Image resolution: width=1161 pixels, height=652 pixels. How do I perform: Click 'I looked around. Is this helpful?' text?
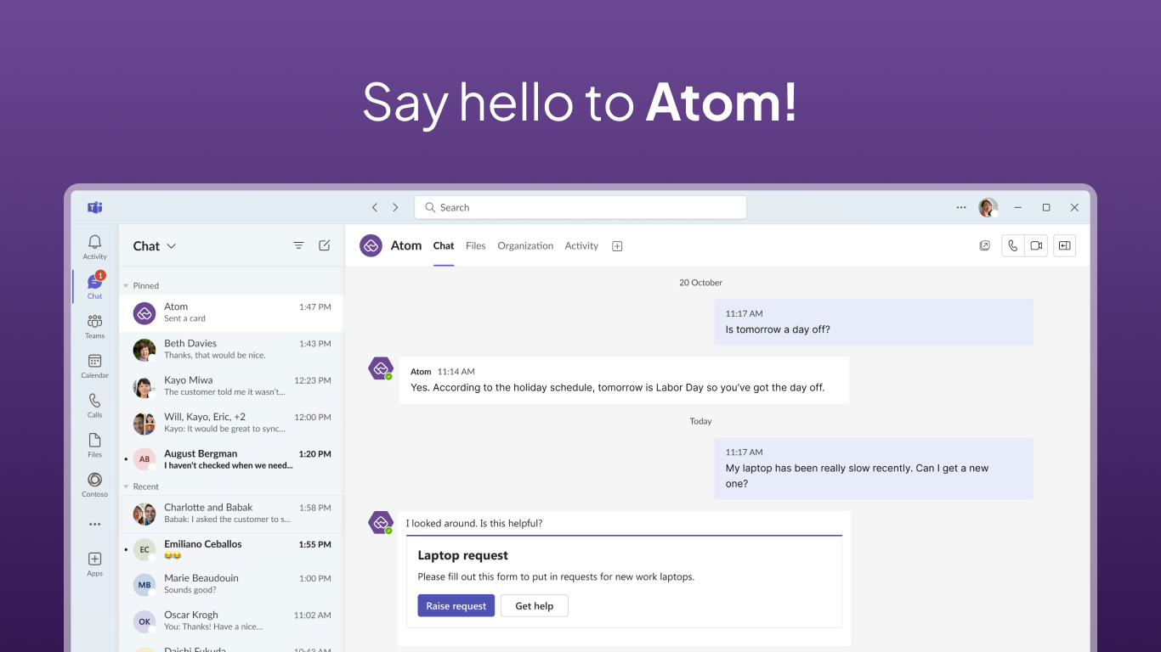pyautogui.click(x=473, y=523)
